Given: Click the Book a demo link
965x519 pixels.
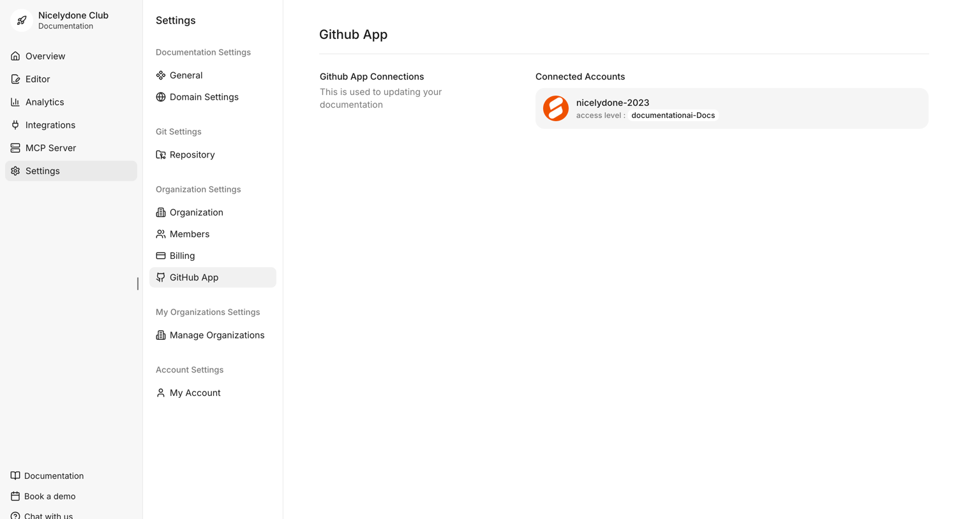Looking at the screenshot, I should 43,496.
